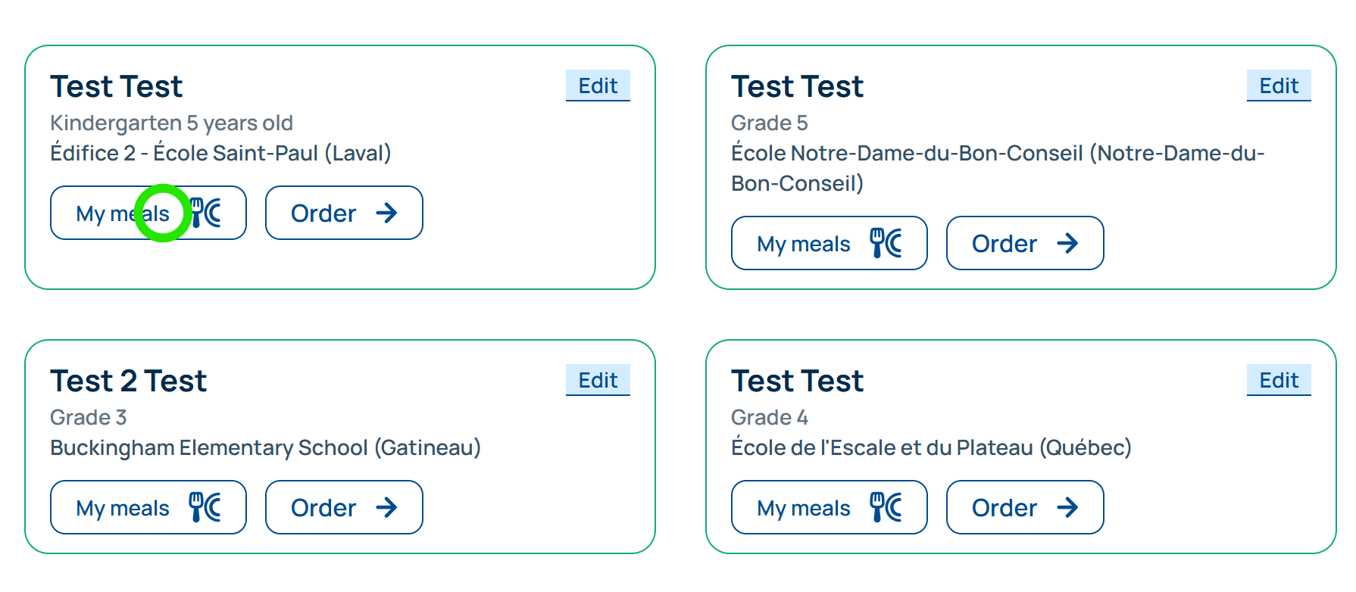This screenshot has width=1356, height=592.
Task: Click fork-and-plate icon on Grade 3 card
Action: 205,507
